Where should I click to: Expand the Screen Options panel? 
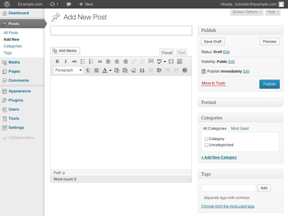point(247,12)
